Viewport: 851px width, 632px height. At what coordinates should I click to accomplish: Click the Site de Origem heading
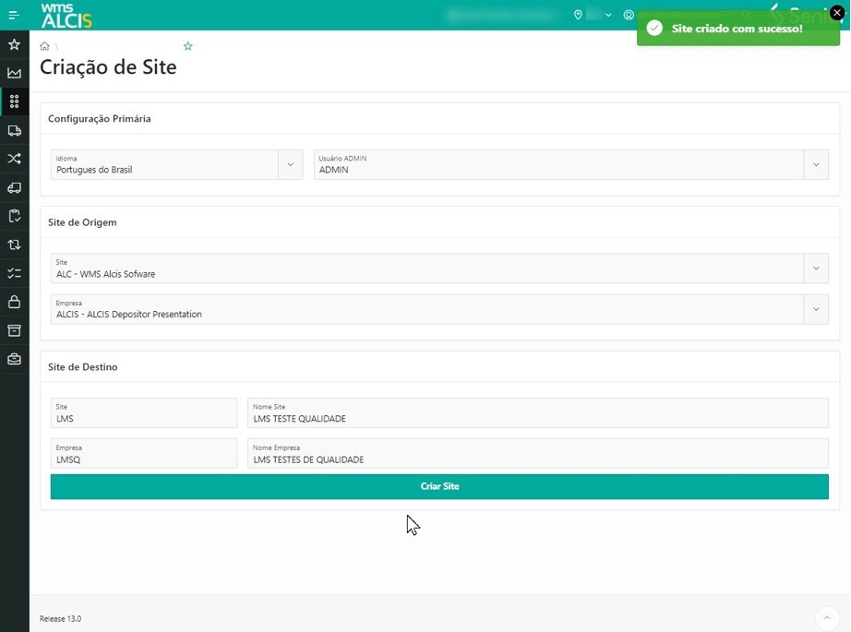(82, 222)
